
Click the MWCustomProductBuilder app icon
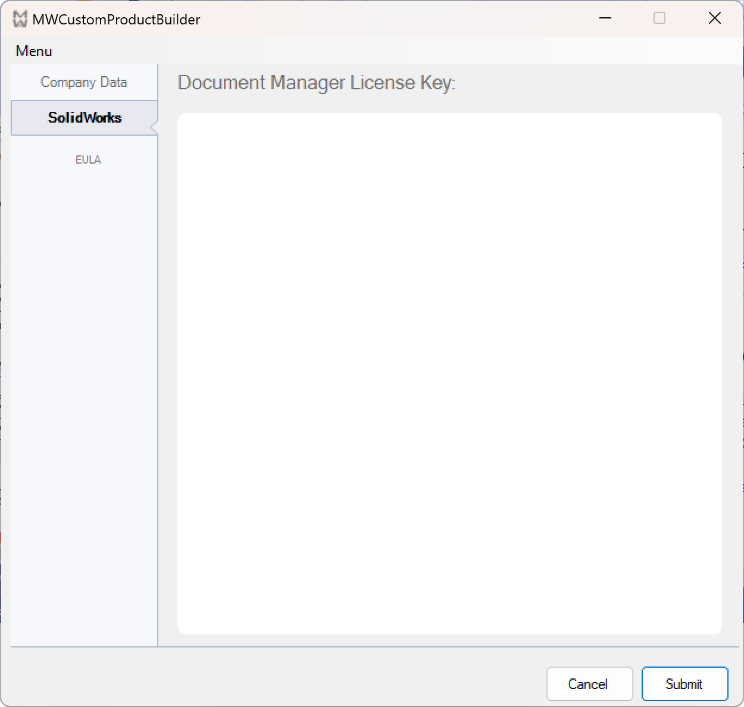pyautogui.click(x=20, y=19)
